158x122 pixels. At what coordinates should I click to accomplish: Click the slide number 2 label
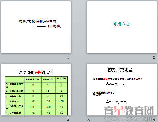point(154,57)
